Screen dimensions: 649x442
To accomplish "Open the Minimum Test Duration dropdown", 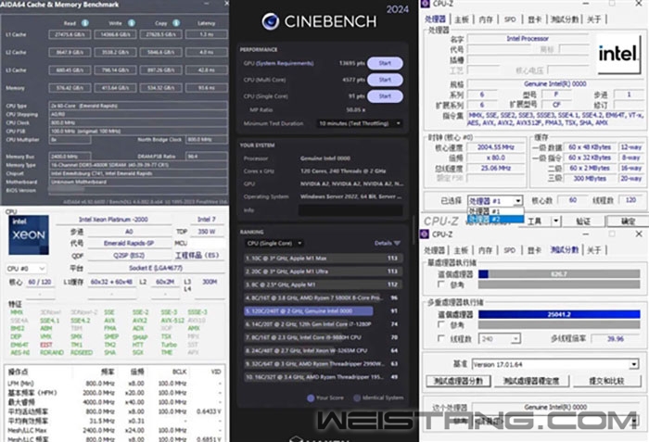I will pyautogui.click(x=359, y=123).
